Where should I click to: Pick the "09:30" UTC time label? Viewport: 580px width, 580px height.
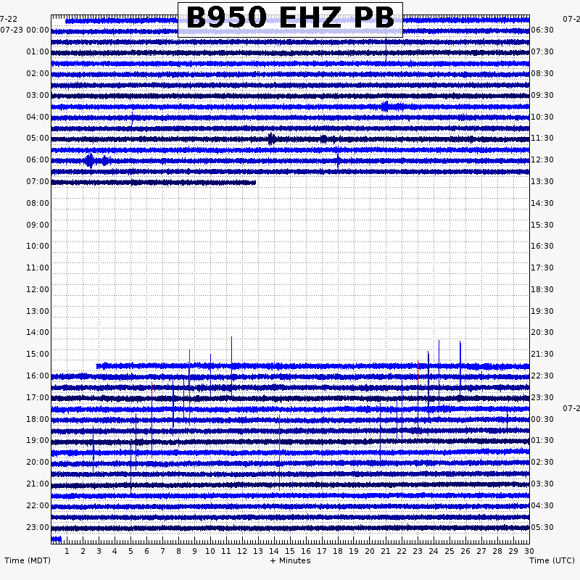(542, 96)
